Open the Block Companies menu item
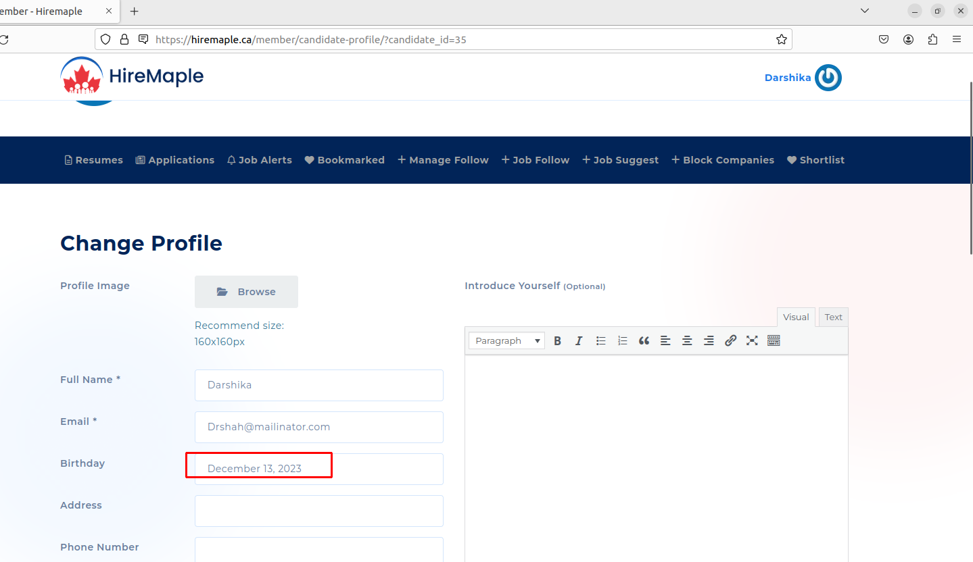 723,160
